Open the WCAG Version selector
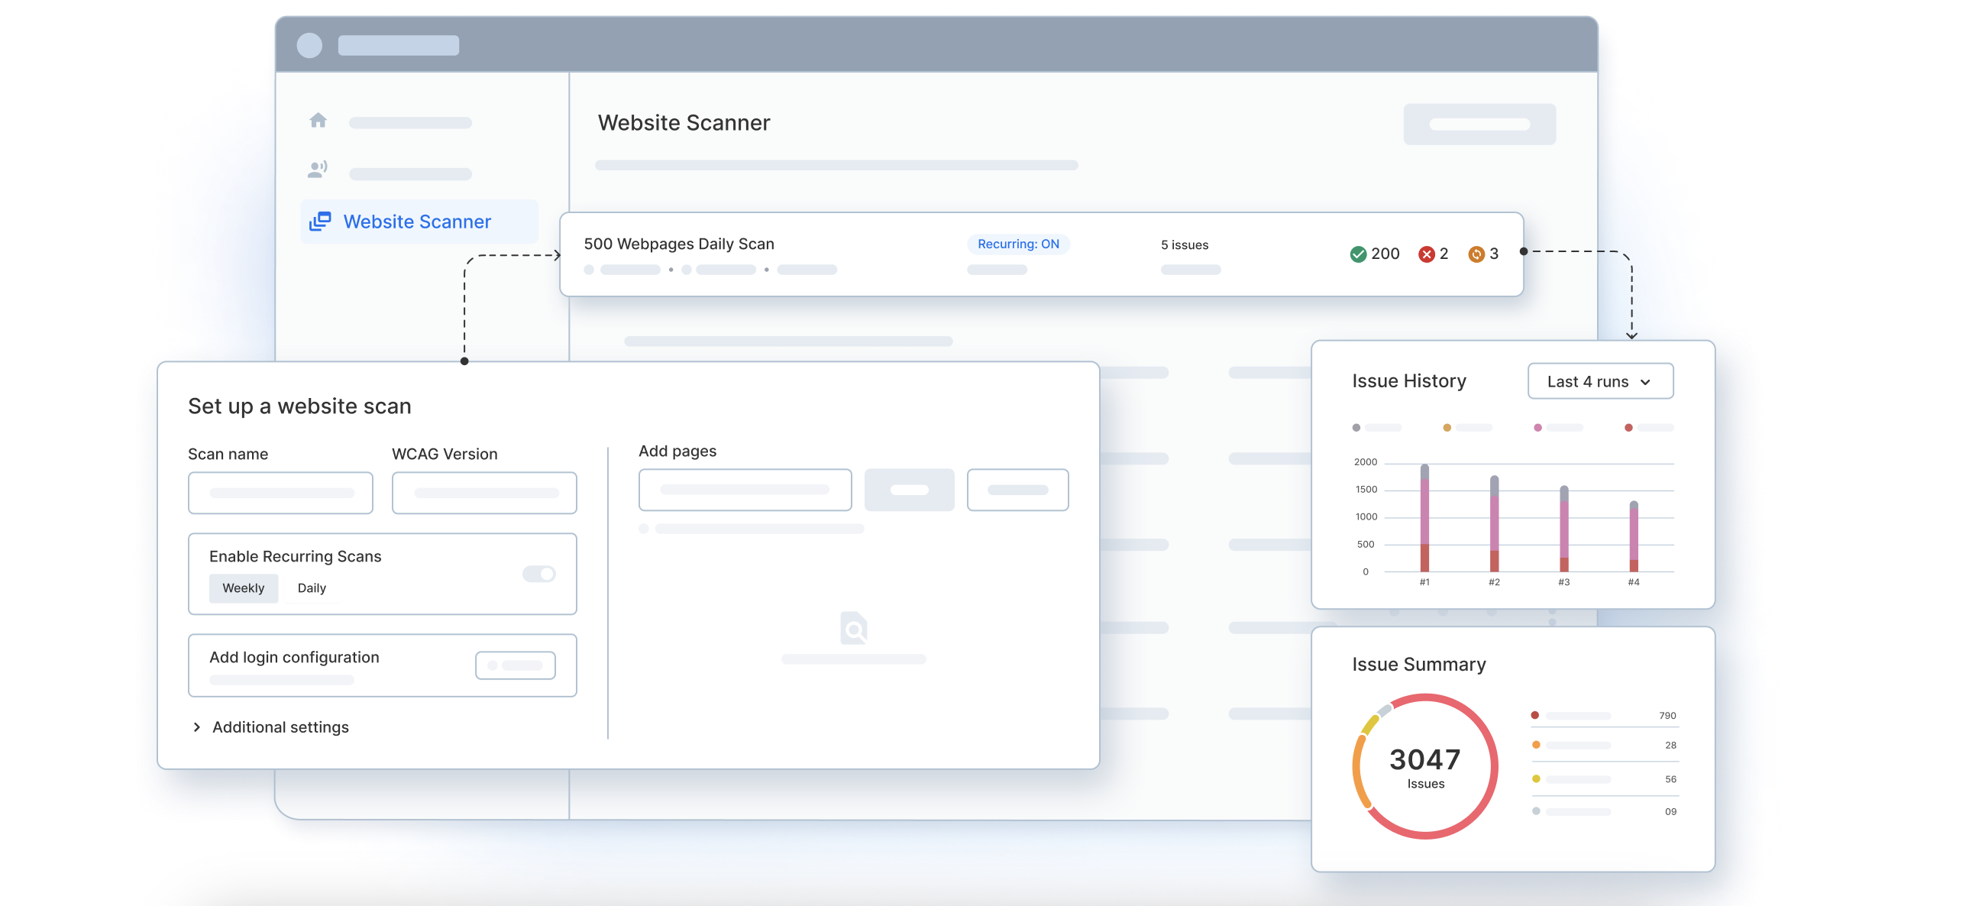1969x906 pixels. coord(483,493)
